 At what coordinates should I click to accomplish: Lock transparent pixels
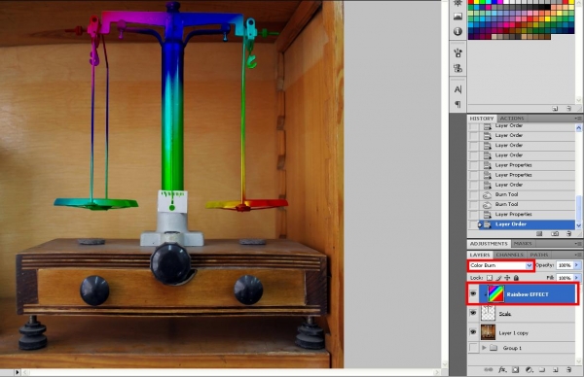click(x=490, y=278)
